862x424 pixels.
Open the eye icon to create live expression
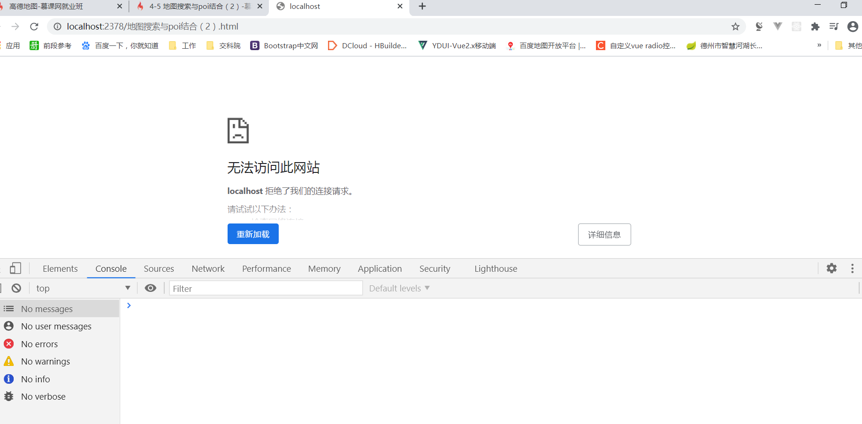click(150, 288)
